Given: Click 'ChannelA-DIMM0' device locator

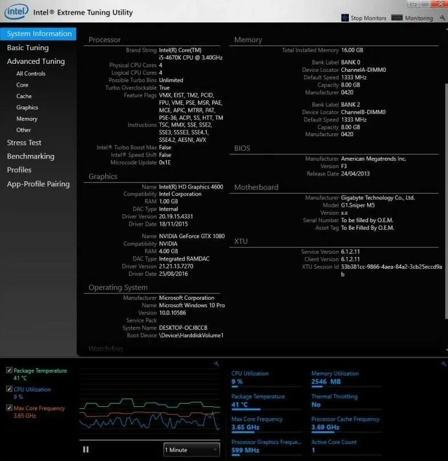Looking at the screenshot, I should click(x=364, y=70).
